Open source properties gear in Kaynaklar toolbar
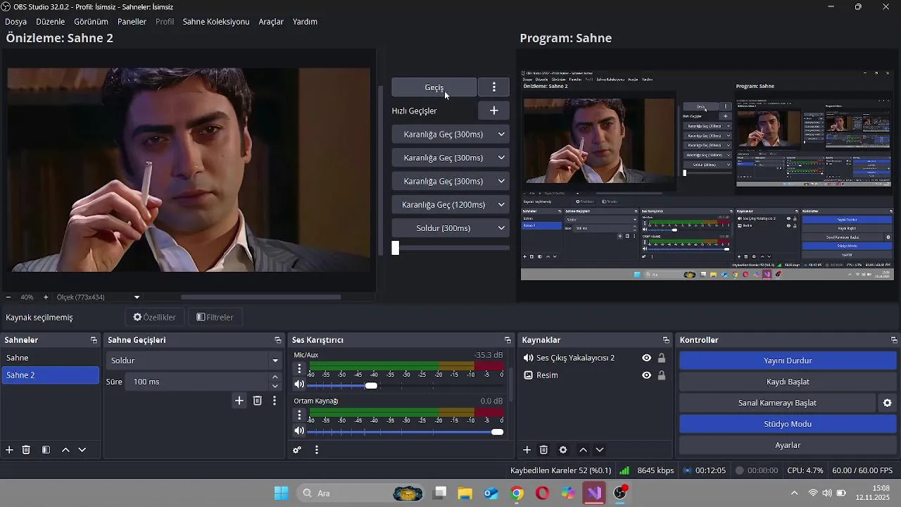 [x=563, y=450]
